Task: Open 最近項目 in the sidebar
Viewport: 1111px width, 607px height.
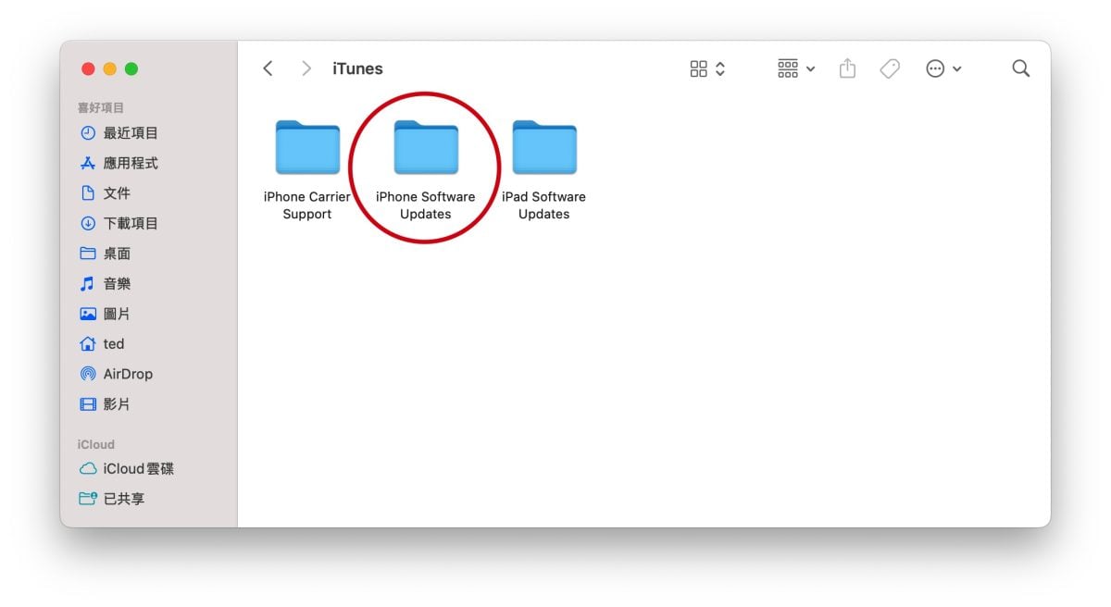Action: [x=130, y=133]
